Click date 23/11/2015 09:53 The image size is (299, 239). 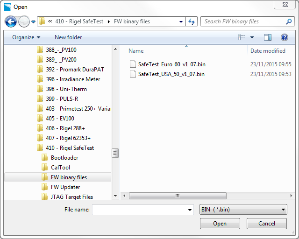tap(271, 74)
